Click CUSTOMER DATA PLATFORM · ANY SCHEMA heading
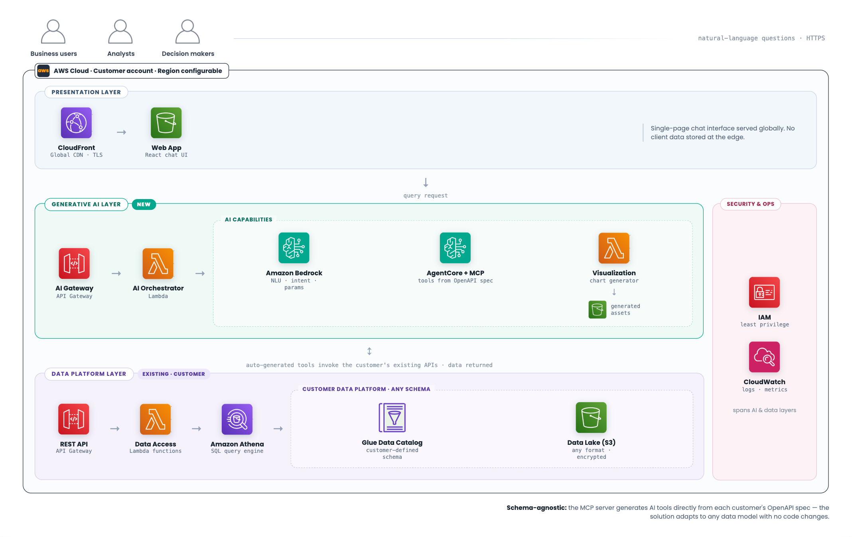 [366, 389]
